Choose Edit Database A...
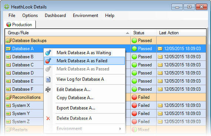211x136 pixels. point(84,90)
